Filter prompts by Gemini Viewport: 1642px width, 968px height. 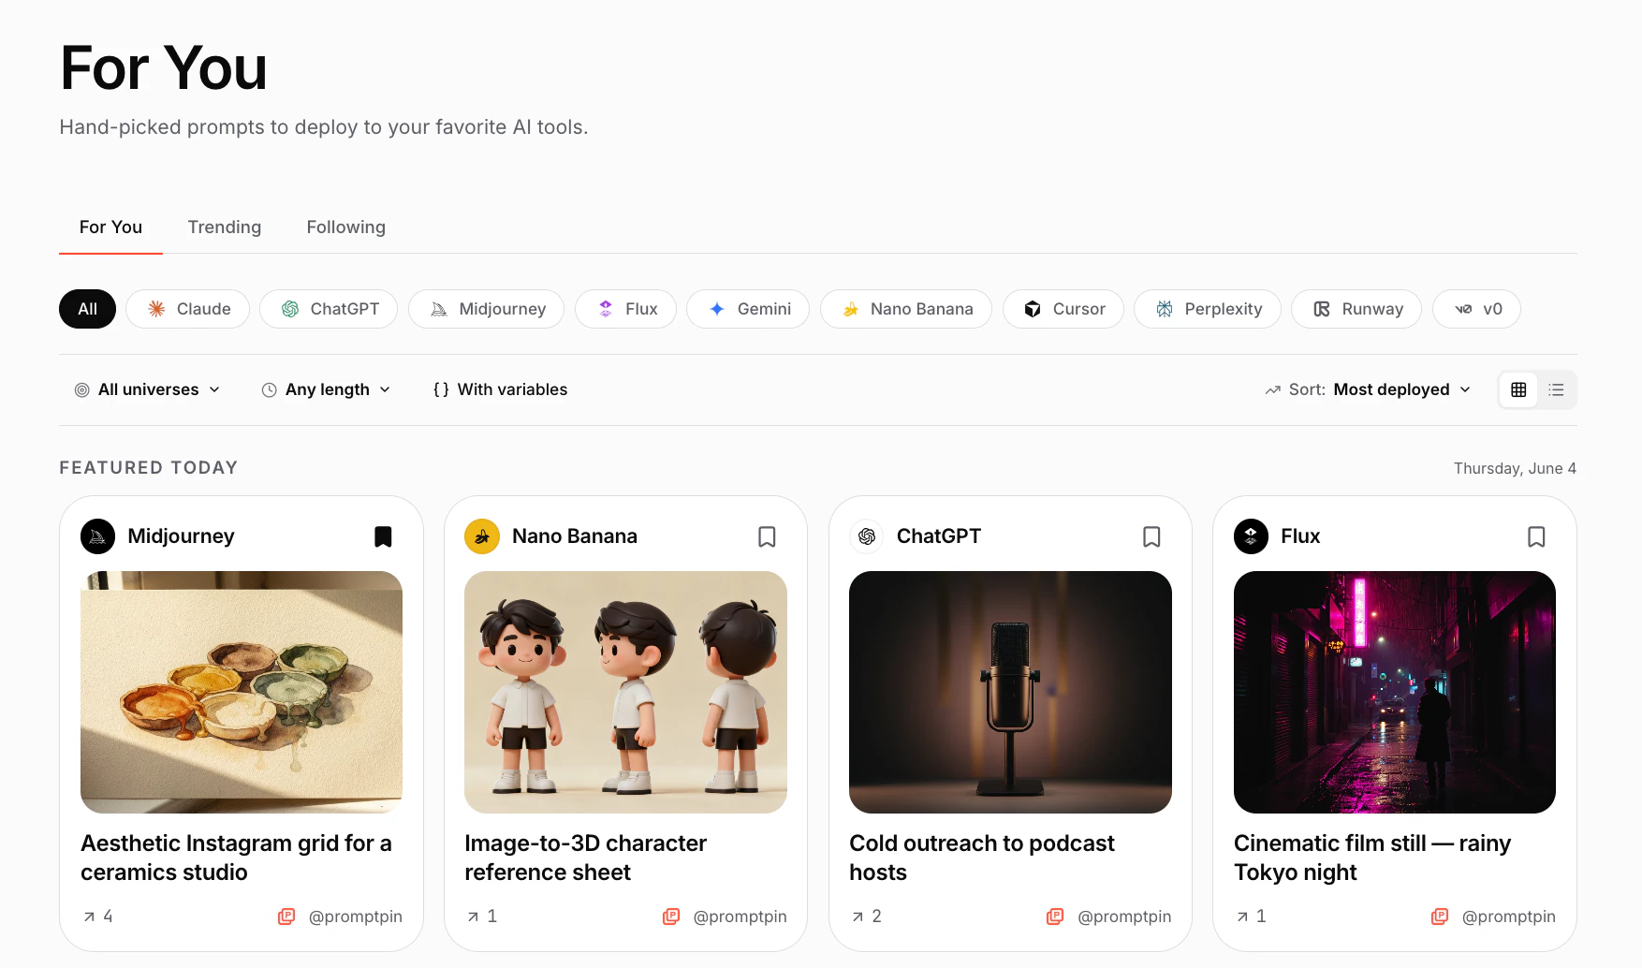point(748,309)
